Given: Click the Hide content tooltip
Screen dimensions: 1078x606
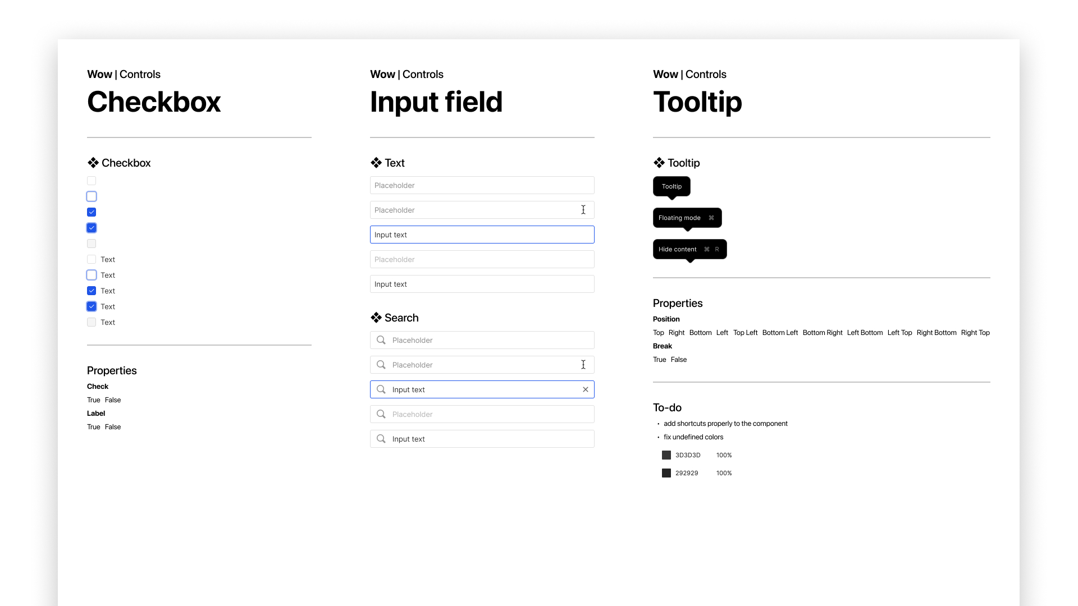Looking at the screenshot, I should pyautogui.click(x=689, y=249).
